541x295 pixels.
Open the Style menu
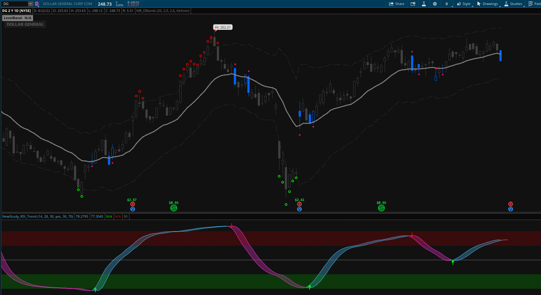coord(464,4)
